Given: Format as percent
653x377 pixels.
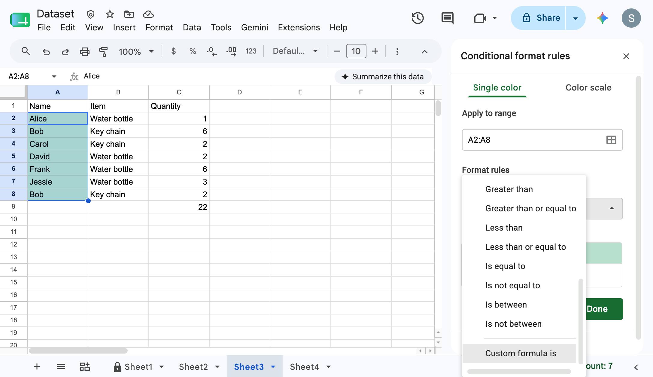Looking at the screenshot, I should 193,51.
